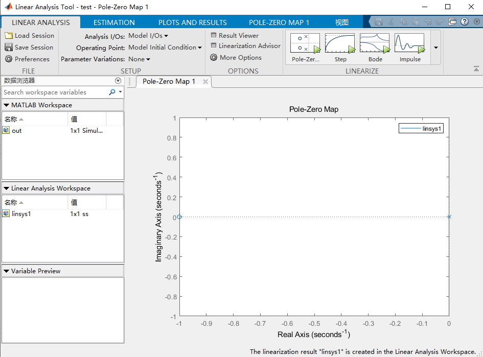483x357 pixels.
Task: Click the Imaginary Axis label
Action: pyautogui.click(x=158, y=217)
